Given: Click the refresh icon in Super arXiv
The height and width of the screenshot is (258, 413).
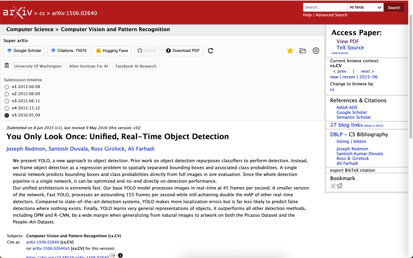Looking at the screenshot, I should click(211, 51).
